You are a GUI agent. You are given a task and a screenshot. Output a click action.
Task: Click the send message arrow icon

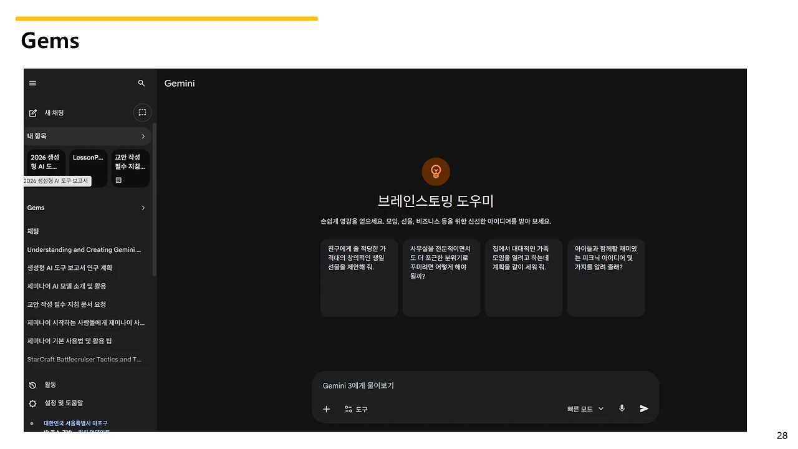pyautogui.click(x=644, y=408)
